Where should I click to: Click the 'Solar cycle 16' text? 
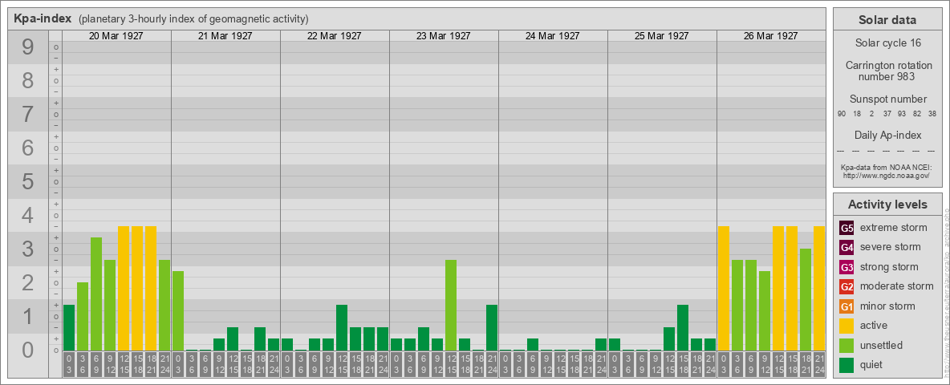887,43
